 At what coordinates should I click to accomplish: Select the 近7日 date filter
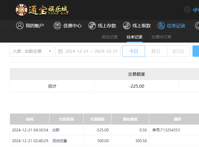(178, 51)
